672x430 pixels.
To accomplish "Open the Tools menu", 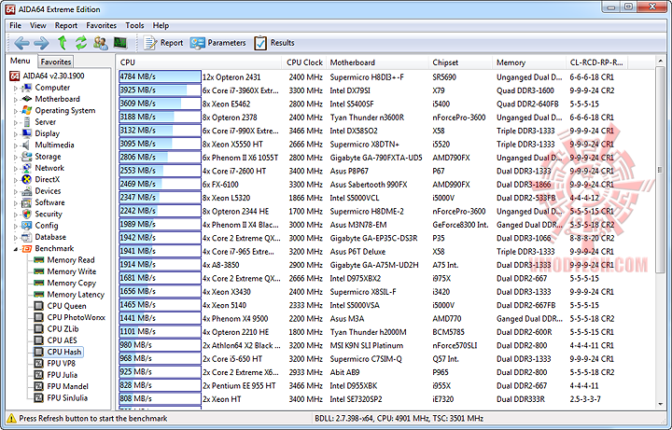I will click(134, 26).
